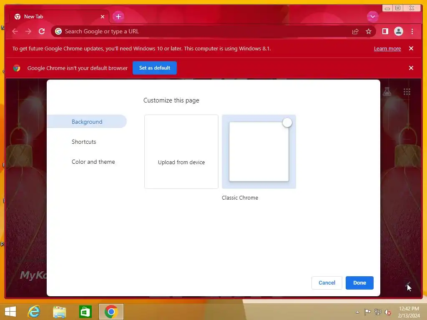Click the Chrome logo in default browser bar
The height and width of the screenshot is (320, 427).
17,68
